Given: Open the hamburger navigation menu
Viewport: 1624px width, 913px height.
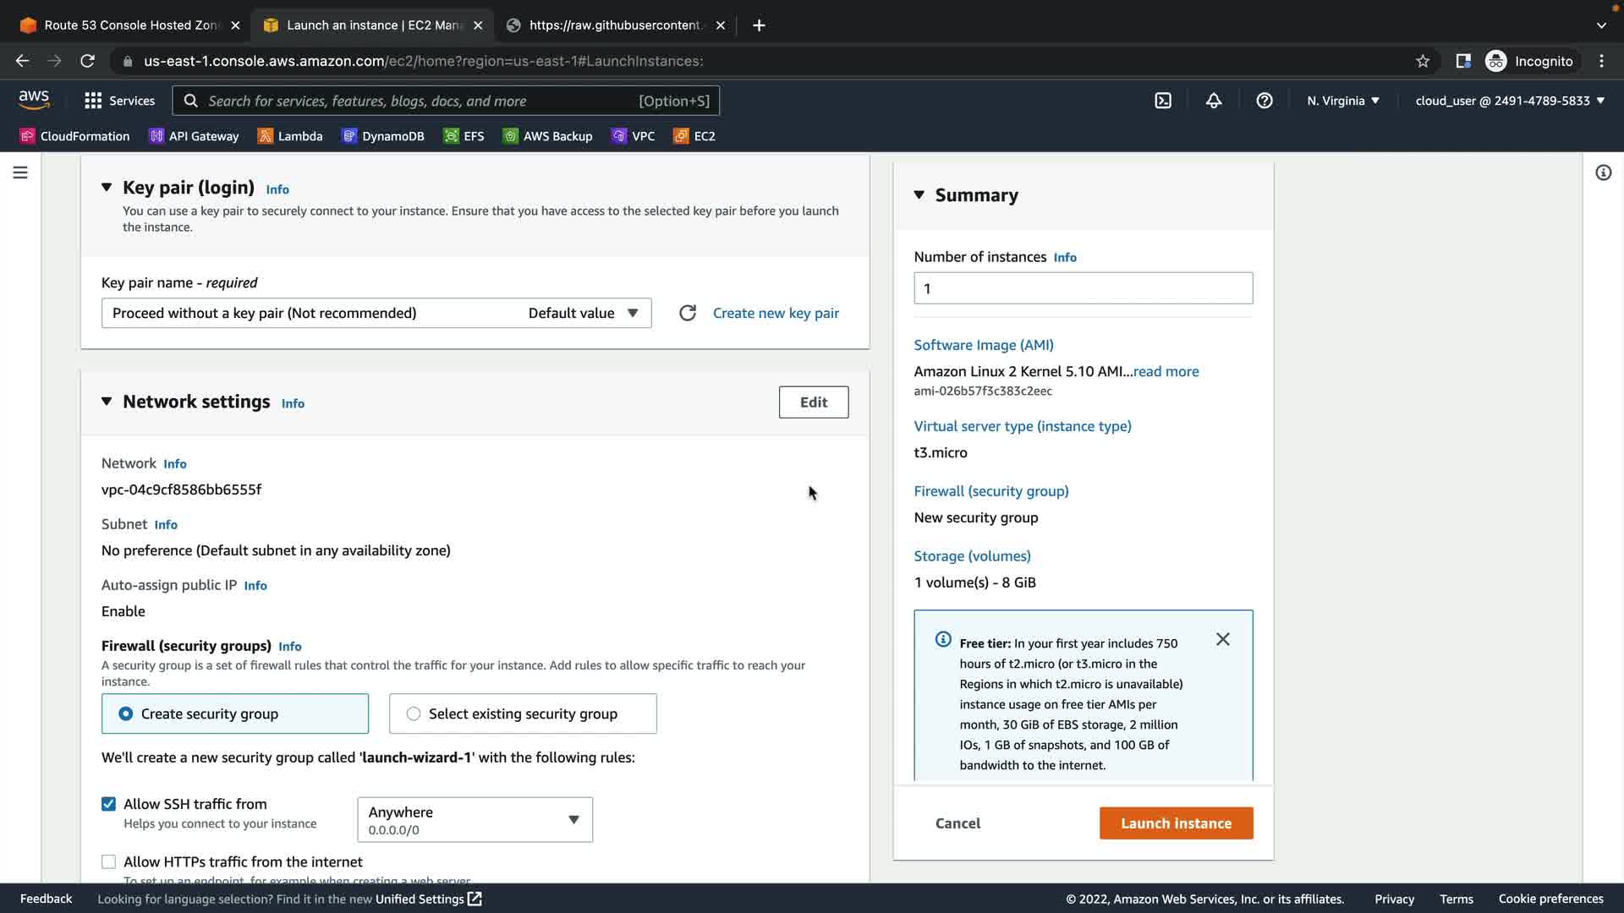Looking at the screenshot, I should (x=20, y=172).
